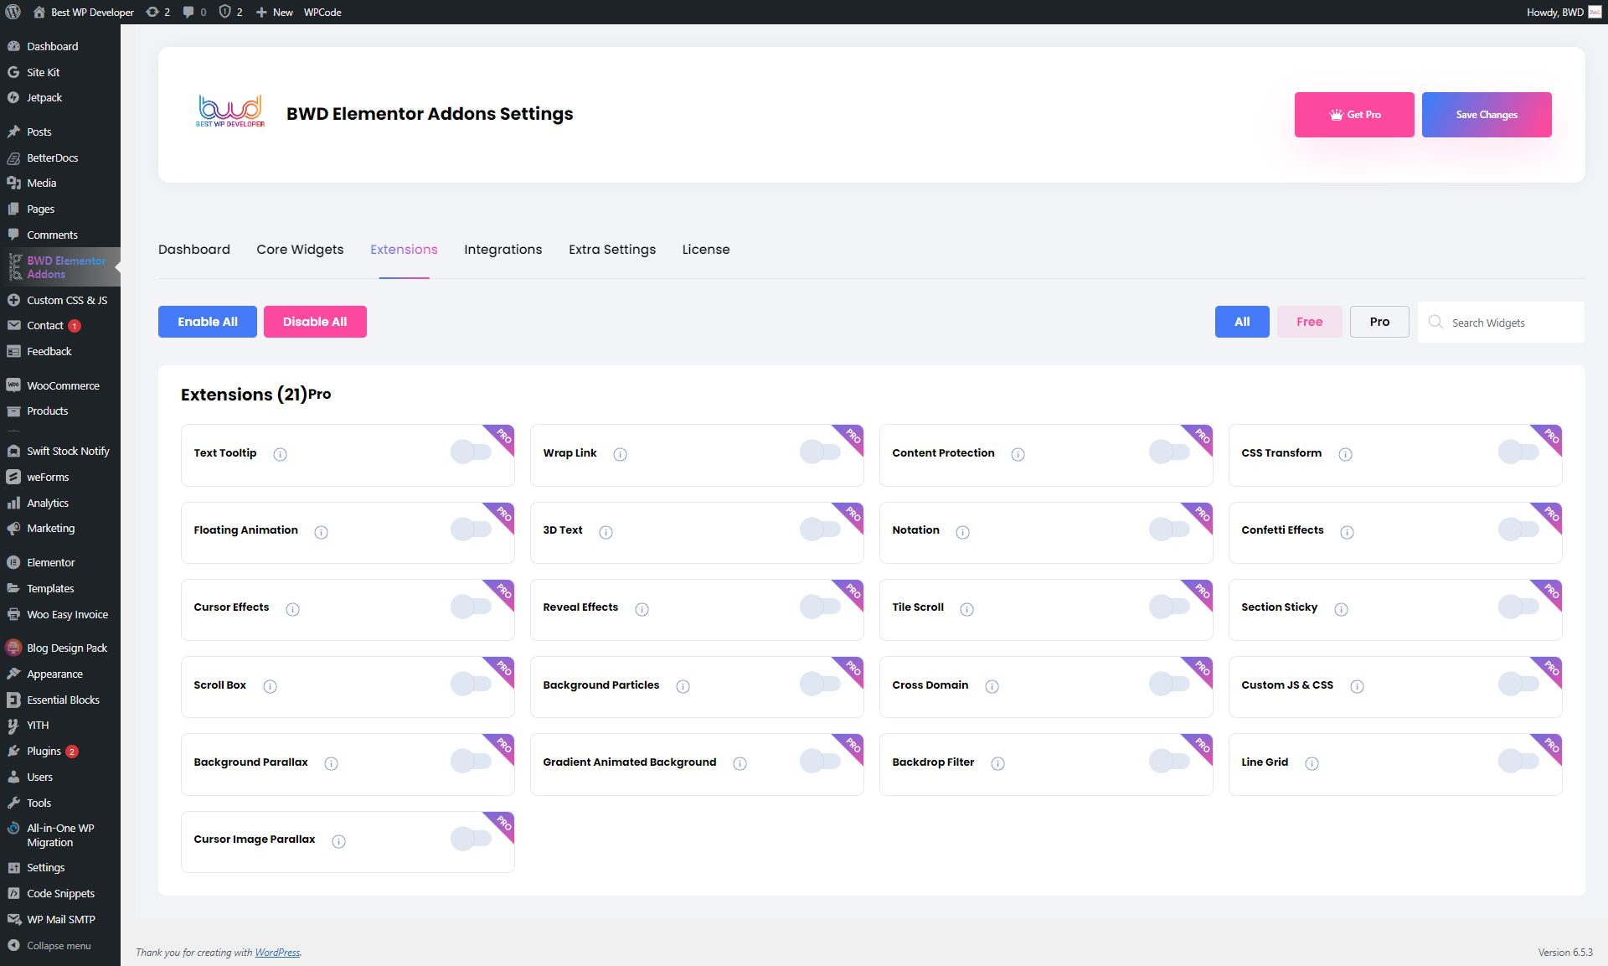Filter extensions by Free
Viewport: 1608px width, 966px height.
pyautogui.click(x=1310, y=322)
